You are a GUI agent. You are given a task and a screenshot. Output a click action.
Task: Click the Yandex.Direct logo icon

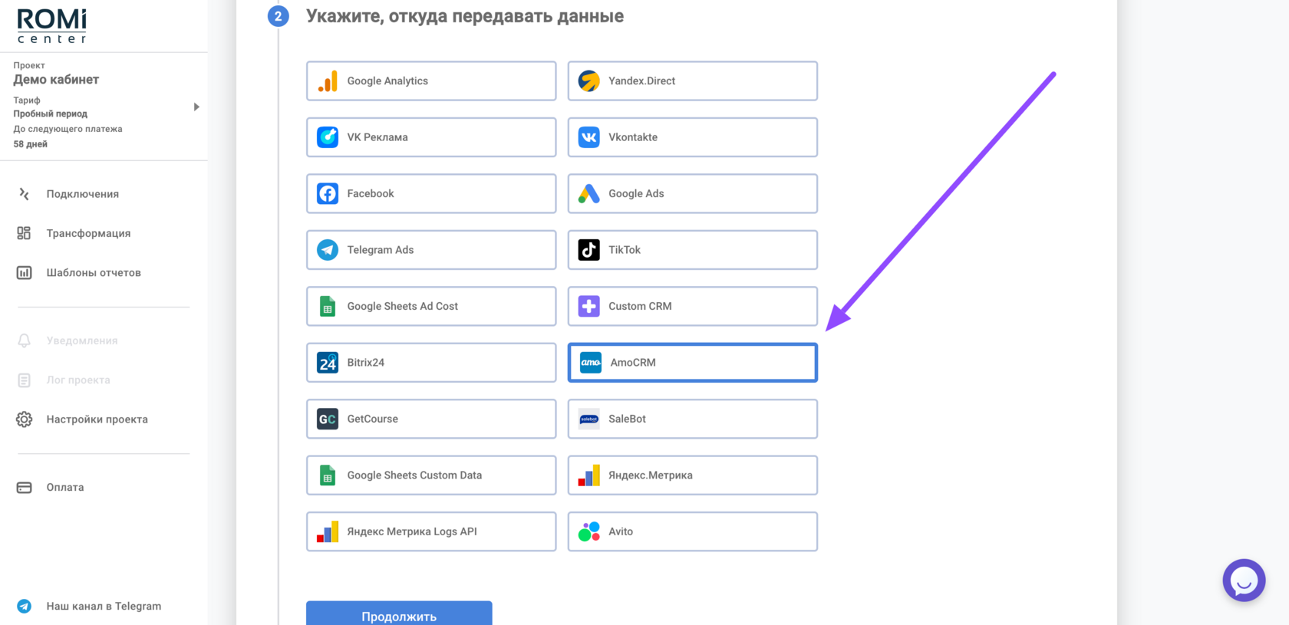(589, 81)
